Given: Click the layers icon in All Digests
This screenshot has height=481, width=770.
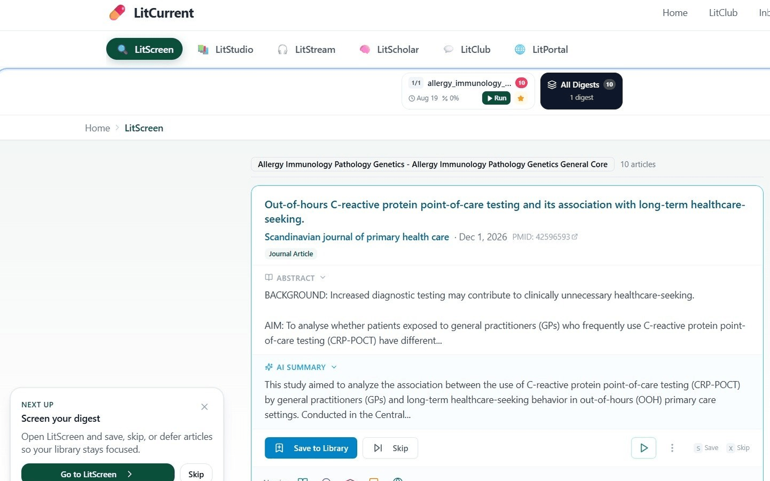Looking at the screenshot, I should 552,84.
